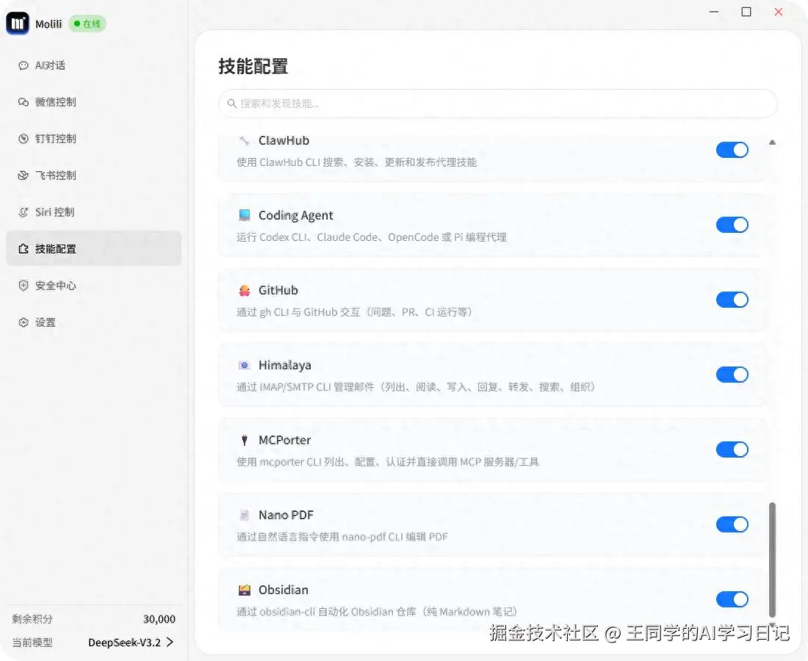Viewport: 808px width, 661px height.
Task: Click the Nano PDF document icon
Action: [x=245, y=515]
